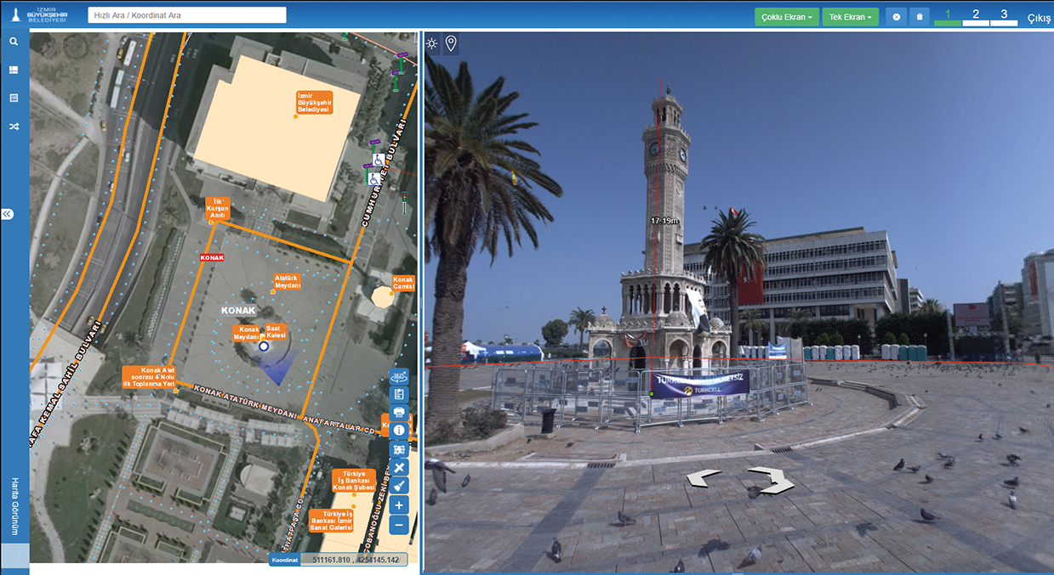Click the Hızlı Ara / Koordinat Ara field
The image size is (1054, 575).
click(187, 15)
